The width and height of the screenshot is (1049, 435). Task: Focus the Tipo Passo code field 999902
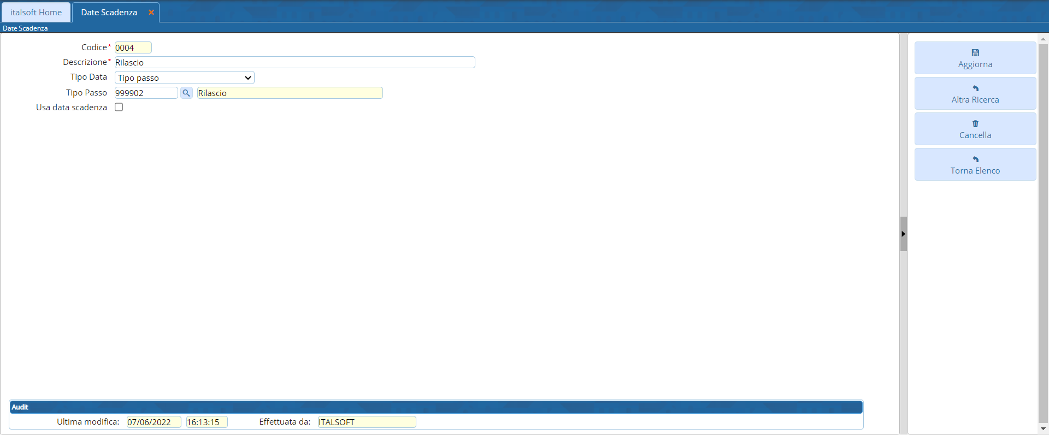tap(146, 93)
